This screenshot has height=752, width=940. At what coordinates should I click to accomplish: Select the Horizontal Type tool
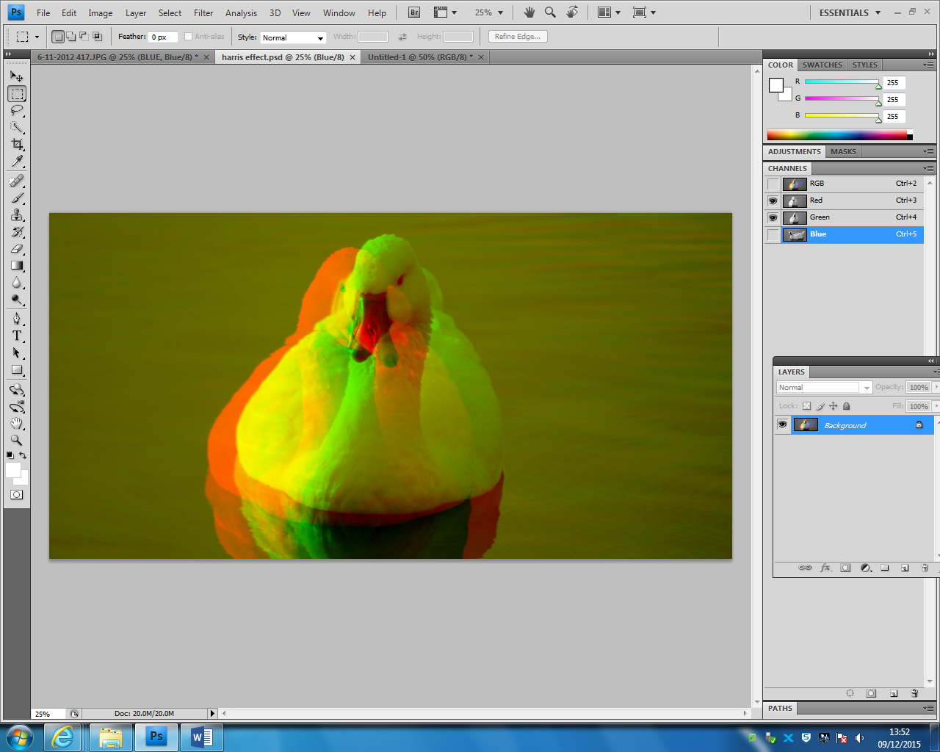[x=16, y=336]
